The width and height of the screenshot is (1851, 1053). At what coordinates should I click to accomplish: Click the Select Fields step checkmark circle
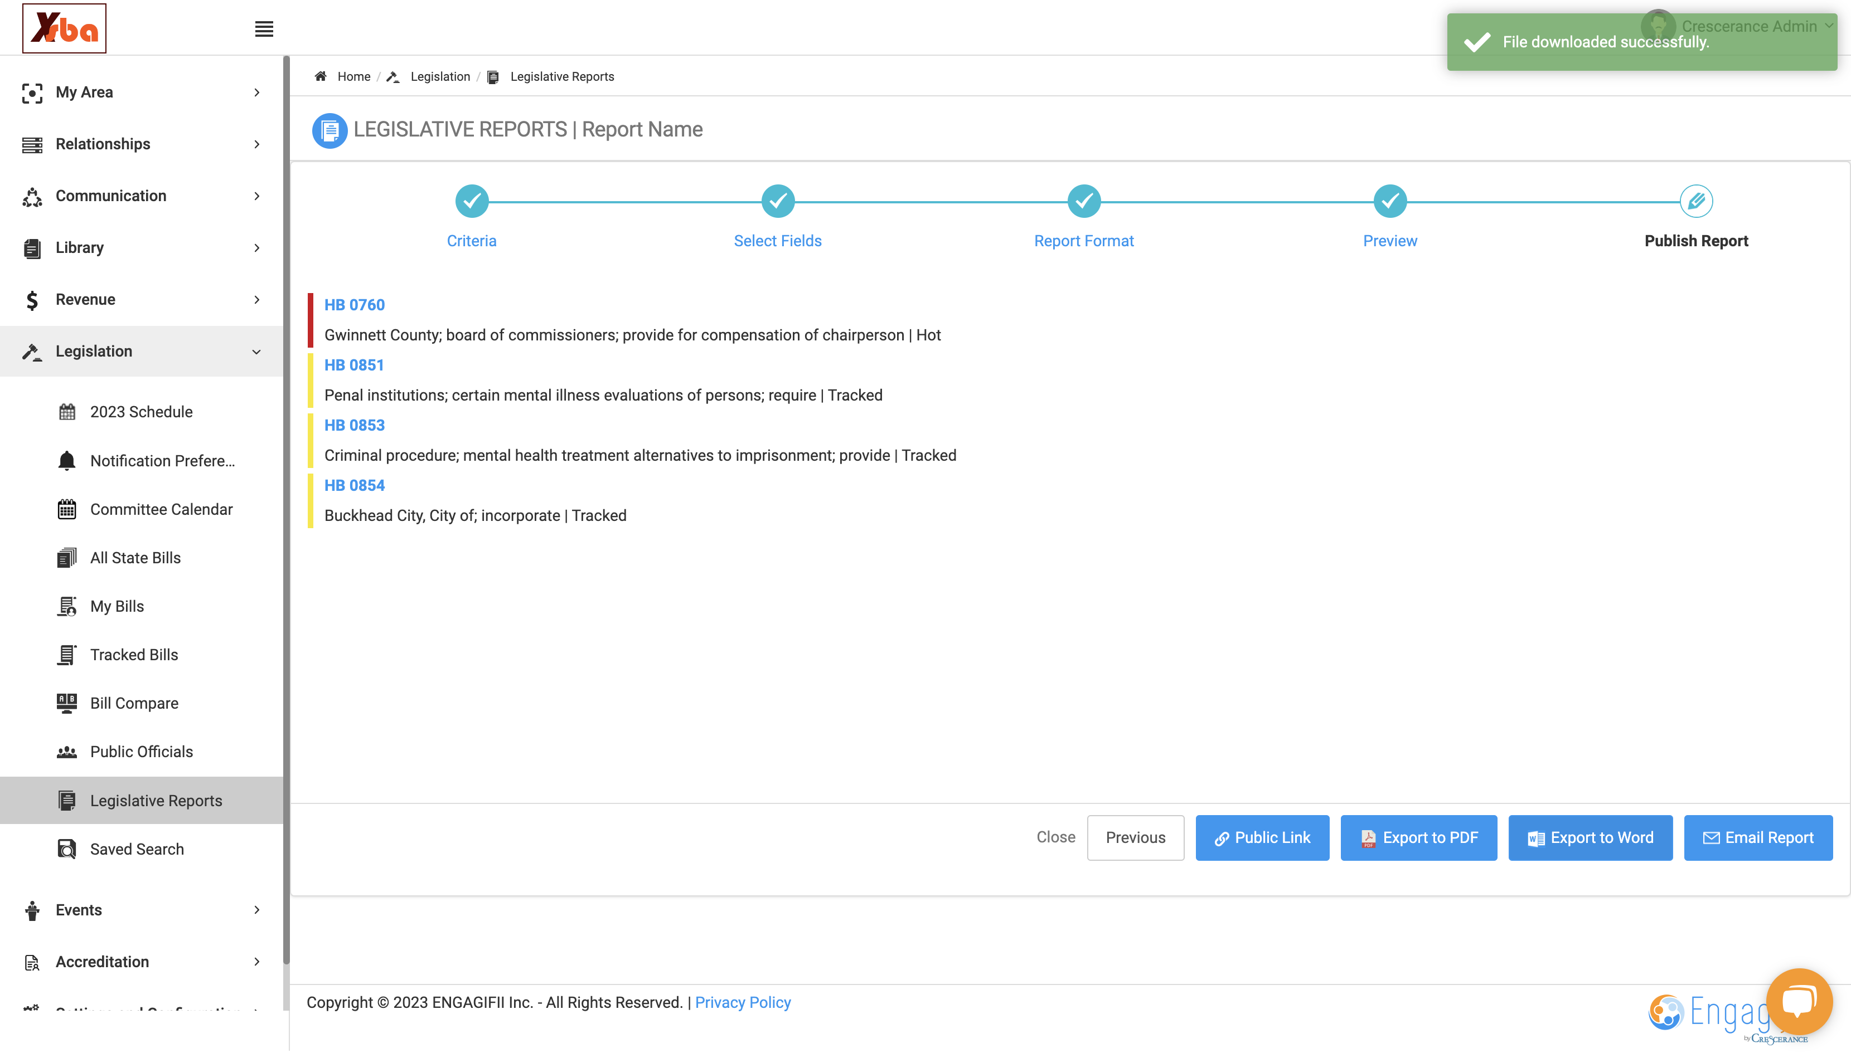click(778, 201)
